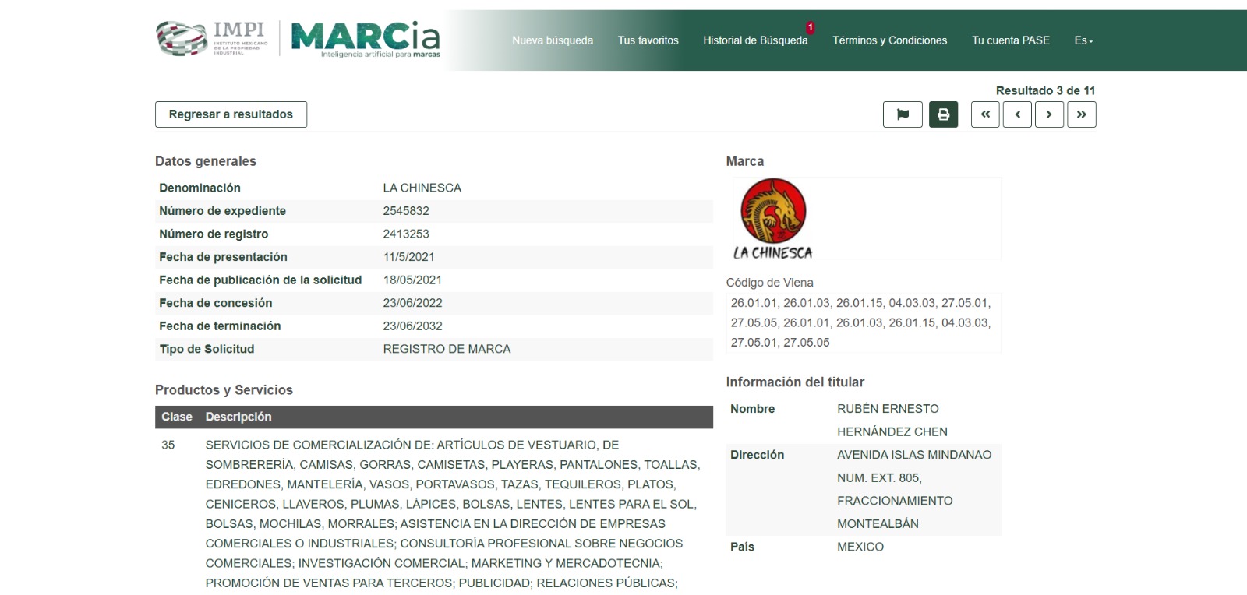1247x595 pixels.
Task: Select the denomination value LA CHINESCA
Action: 422,188
